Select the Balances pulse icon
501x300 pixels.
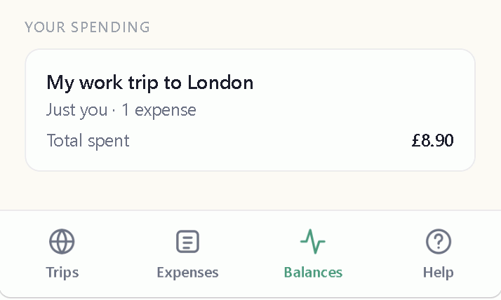313,242
